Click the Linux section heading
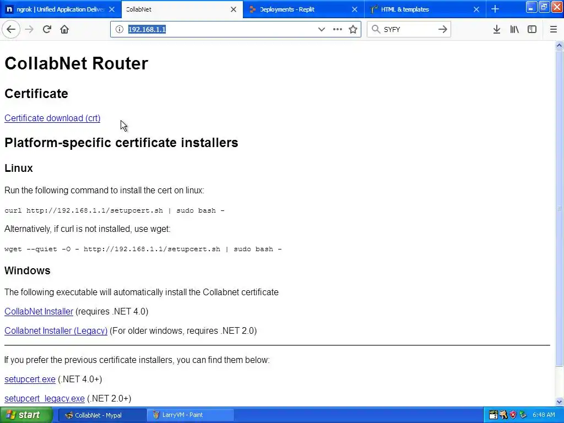The width and height of the screenshot is (564, 423). coord(19,168)
